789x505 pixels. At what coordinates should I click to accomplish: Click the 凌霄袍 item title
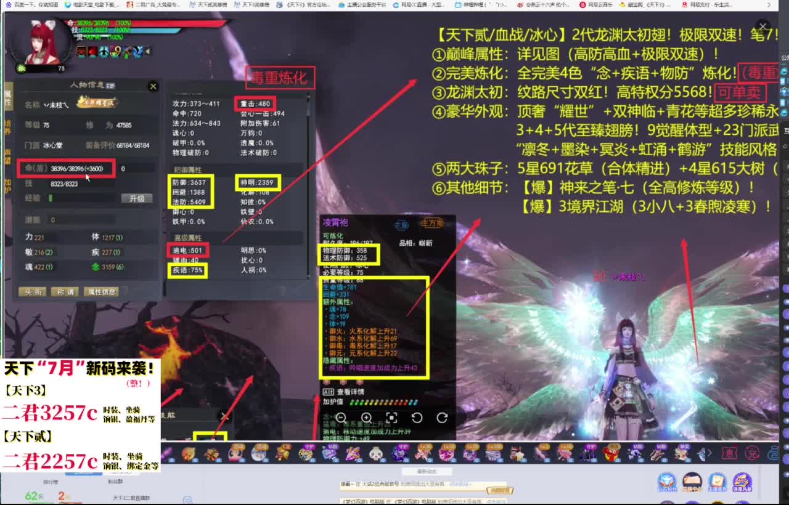click(335, 223)
